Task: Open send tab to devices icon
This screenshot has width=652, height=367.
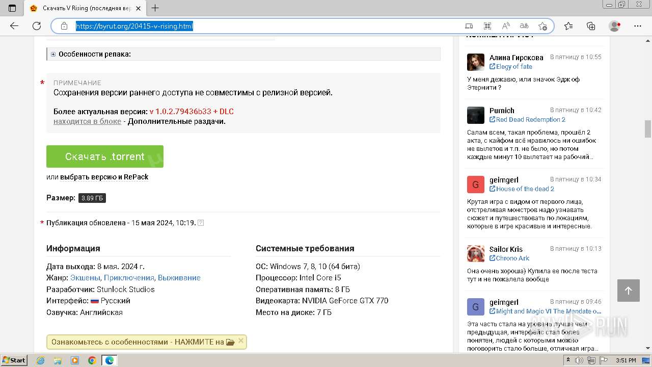Action: click(x=469, y=26)
